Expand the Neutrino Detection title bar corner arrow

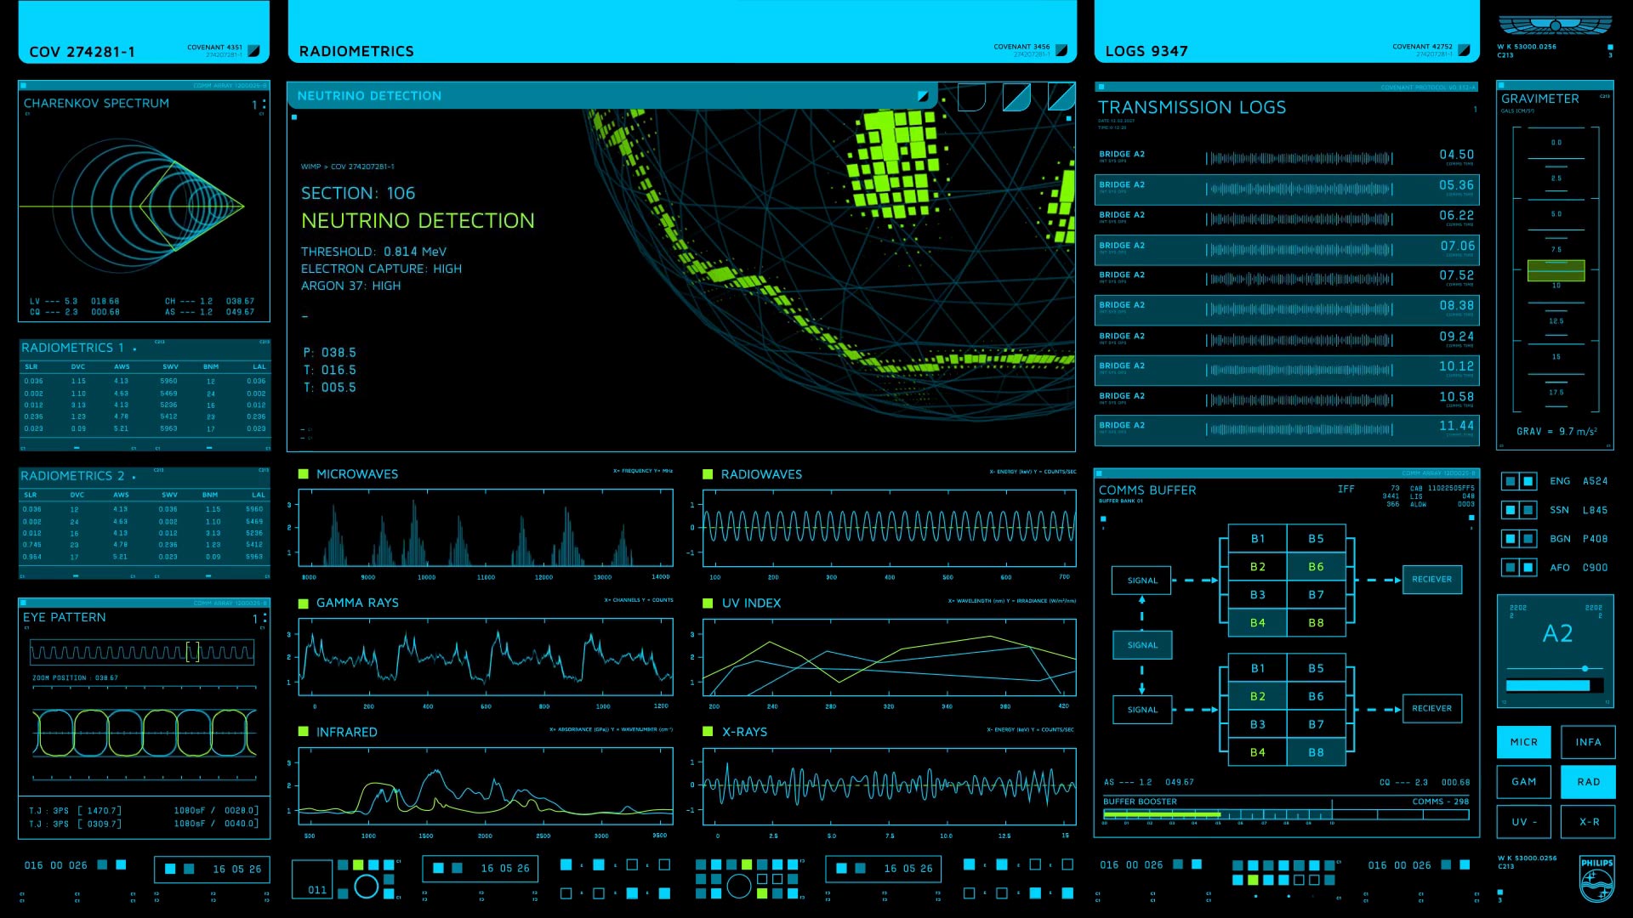coord(923,97)
